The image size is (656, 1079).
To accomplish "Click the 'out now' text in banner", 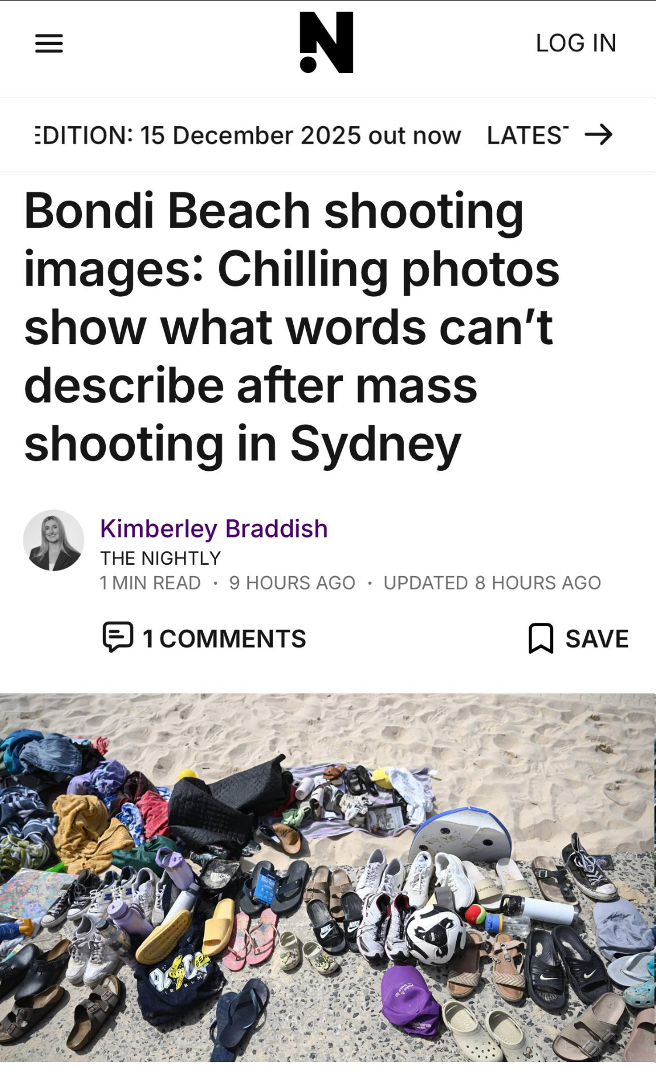I will [x=415, y=136].
